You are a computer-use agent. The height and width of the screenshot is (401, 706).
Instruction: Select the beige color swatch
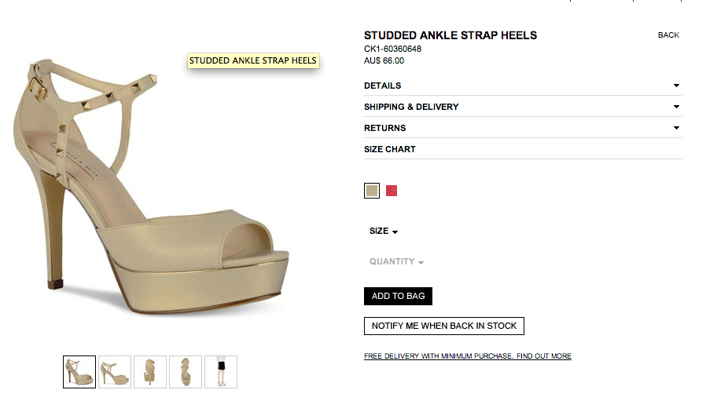[x=372, y=191]
